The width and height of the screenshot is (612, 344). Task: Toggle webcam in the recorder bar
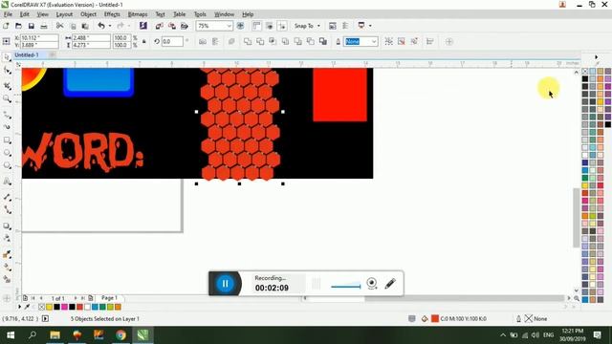[x=372, y=284]
